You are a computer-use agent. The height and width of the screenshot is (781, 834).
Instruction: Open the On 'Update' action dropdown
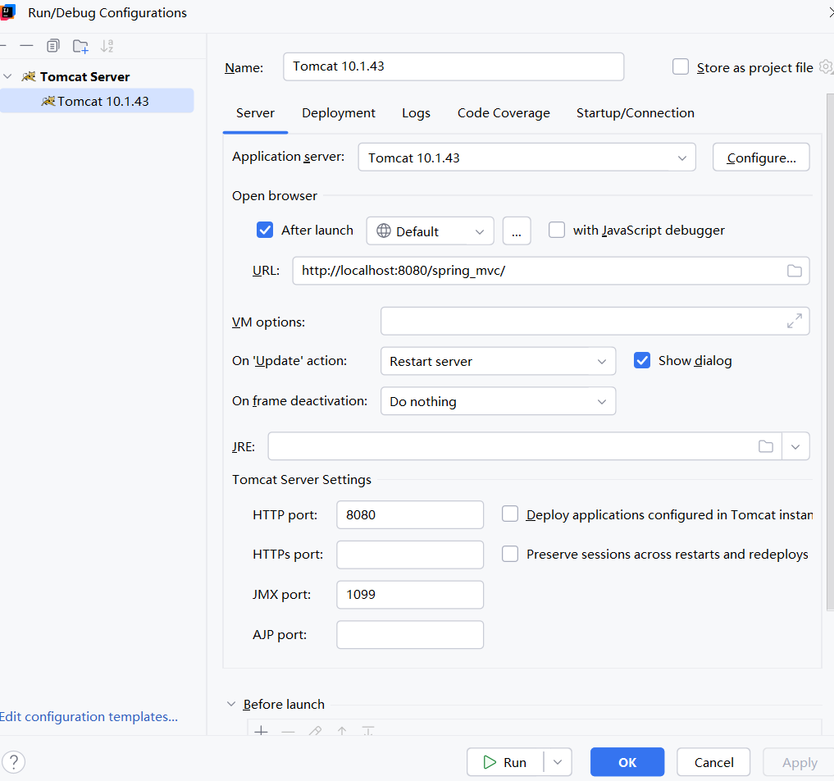(x=498, y=361)
